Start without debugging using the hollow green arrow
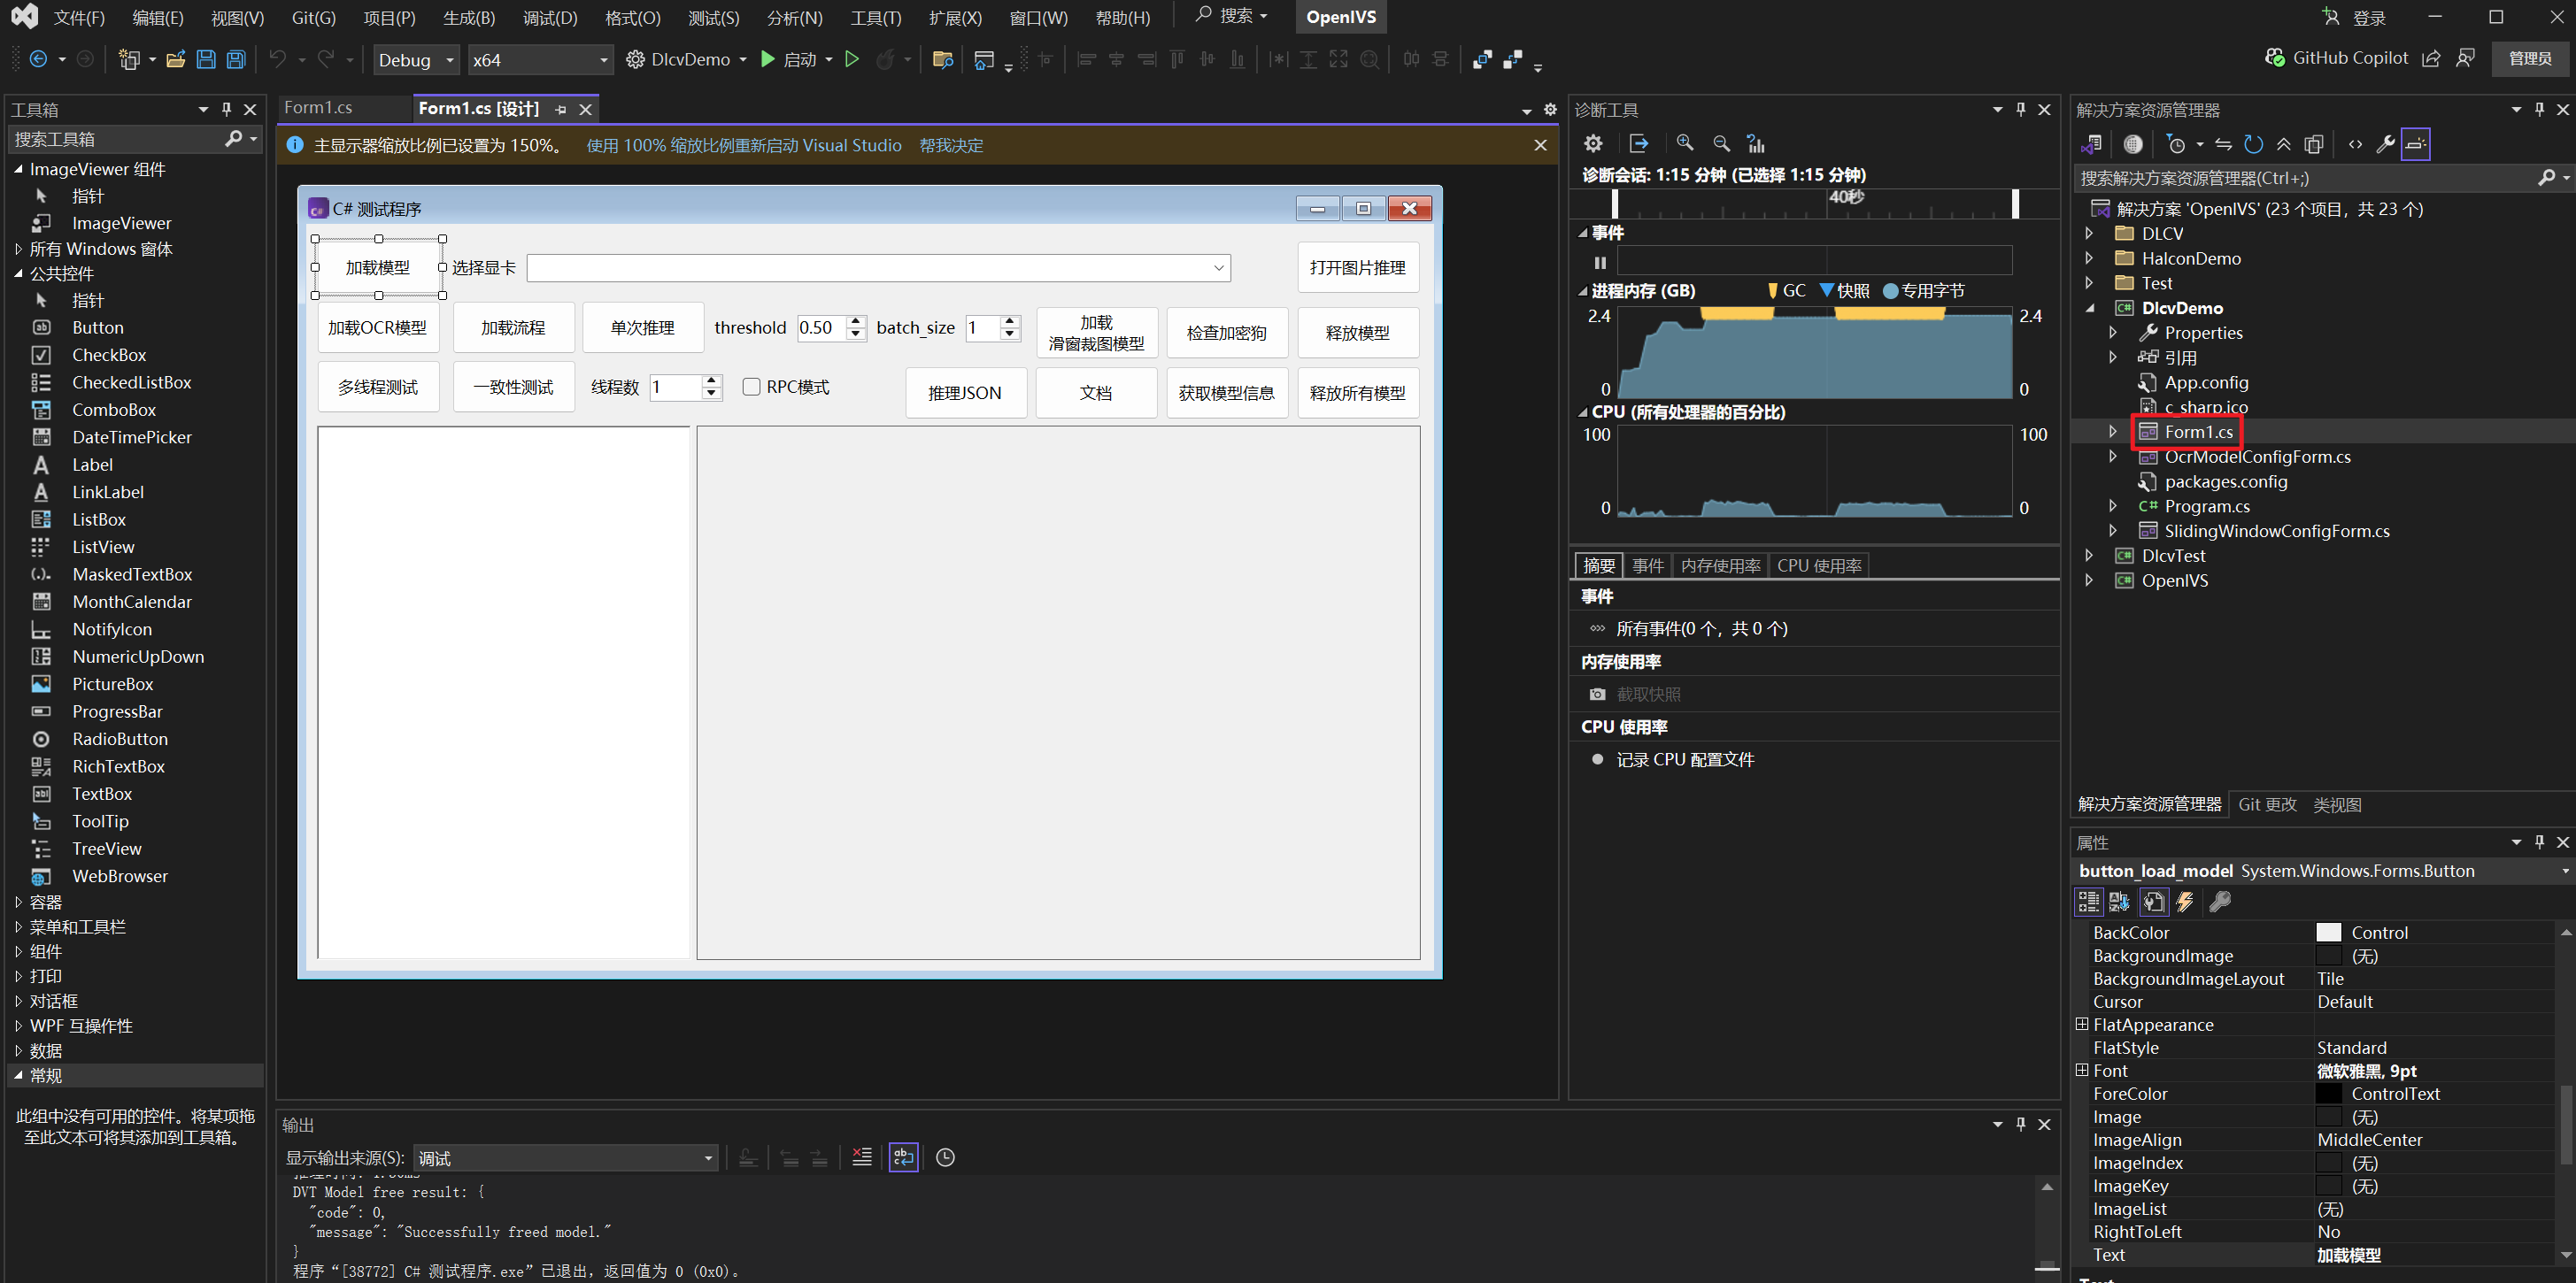2576x1283 pixels. [852, 60]
